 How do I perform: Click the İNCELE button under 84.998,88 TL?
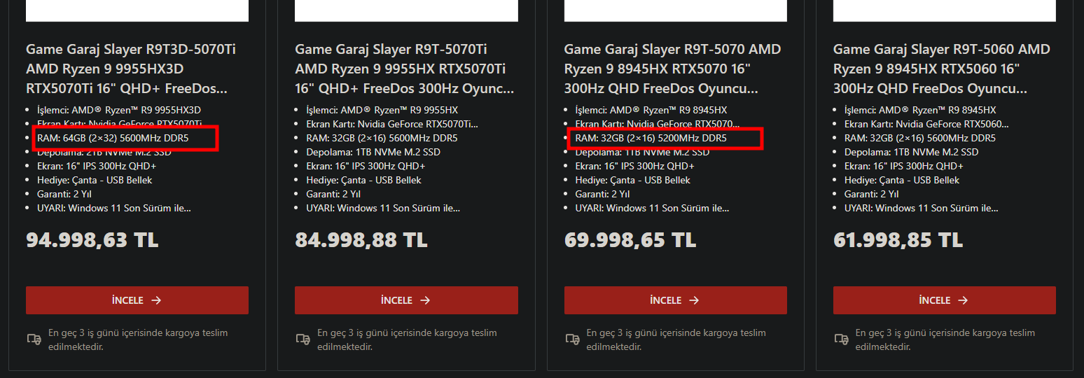pyautogui.click(x=406, y=300)
